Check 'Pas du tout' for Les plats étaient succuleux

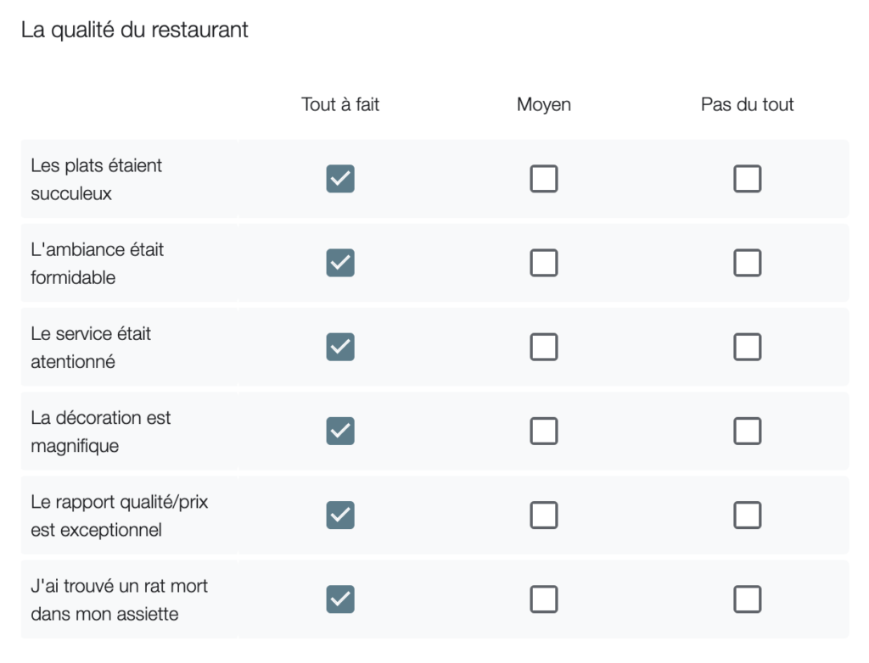(747, 179)
